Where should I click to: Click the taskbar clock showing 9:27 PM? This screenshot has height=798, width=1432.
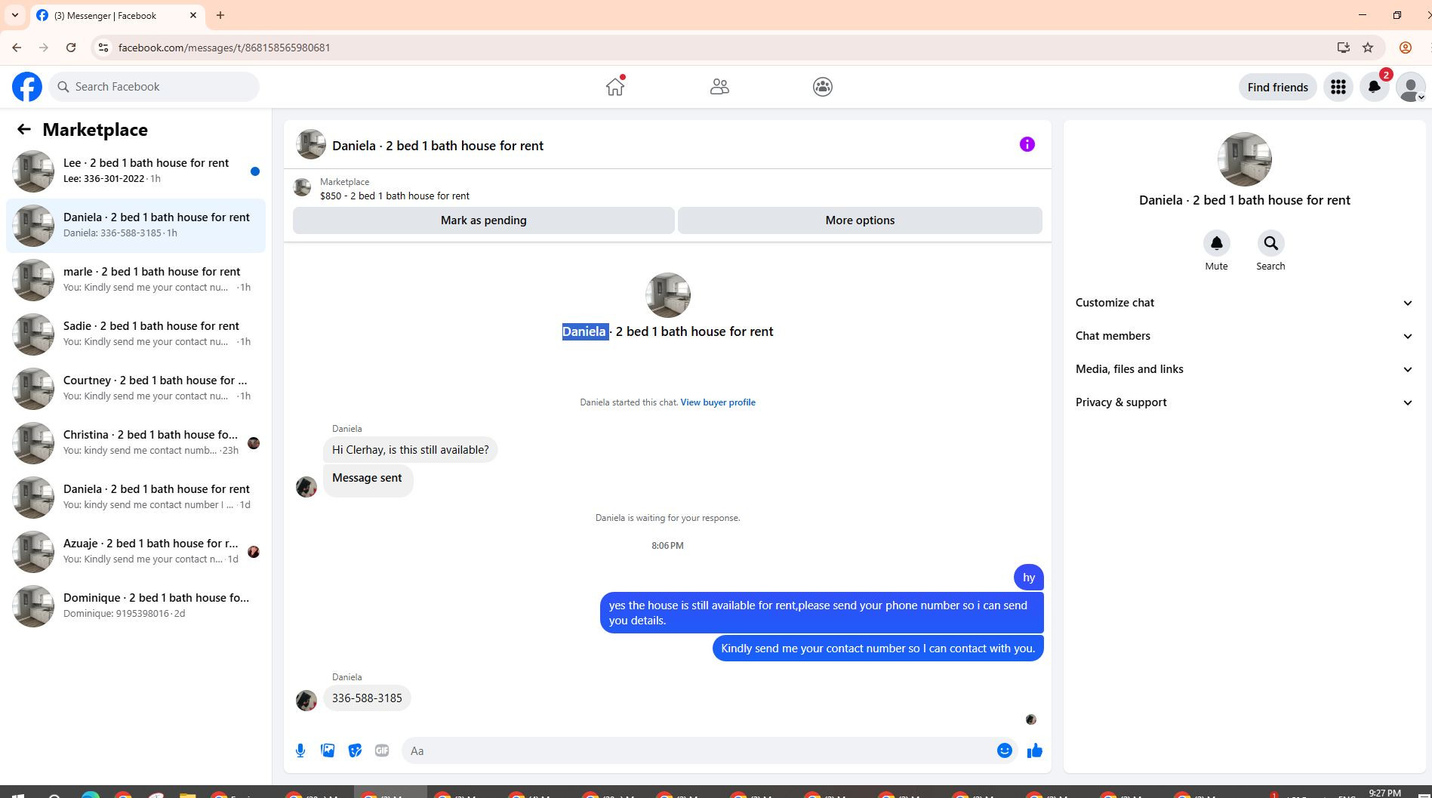[1384, 793]
